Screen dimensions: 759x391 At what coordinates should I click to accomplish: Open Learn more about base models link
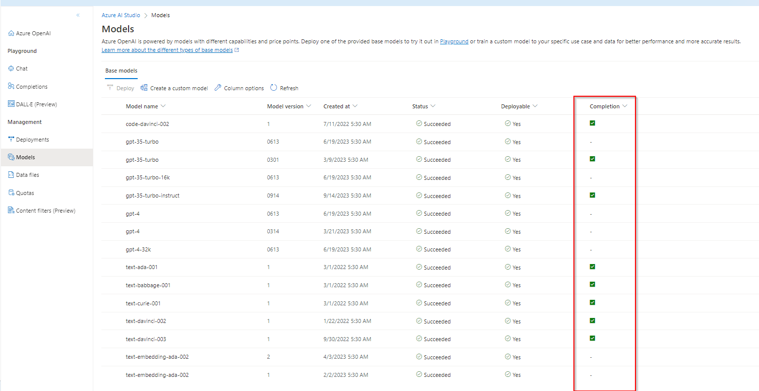pos(167,50)
